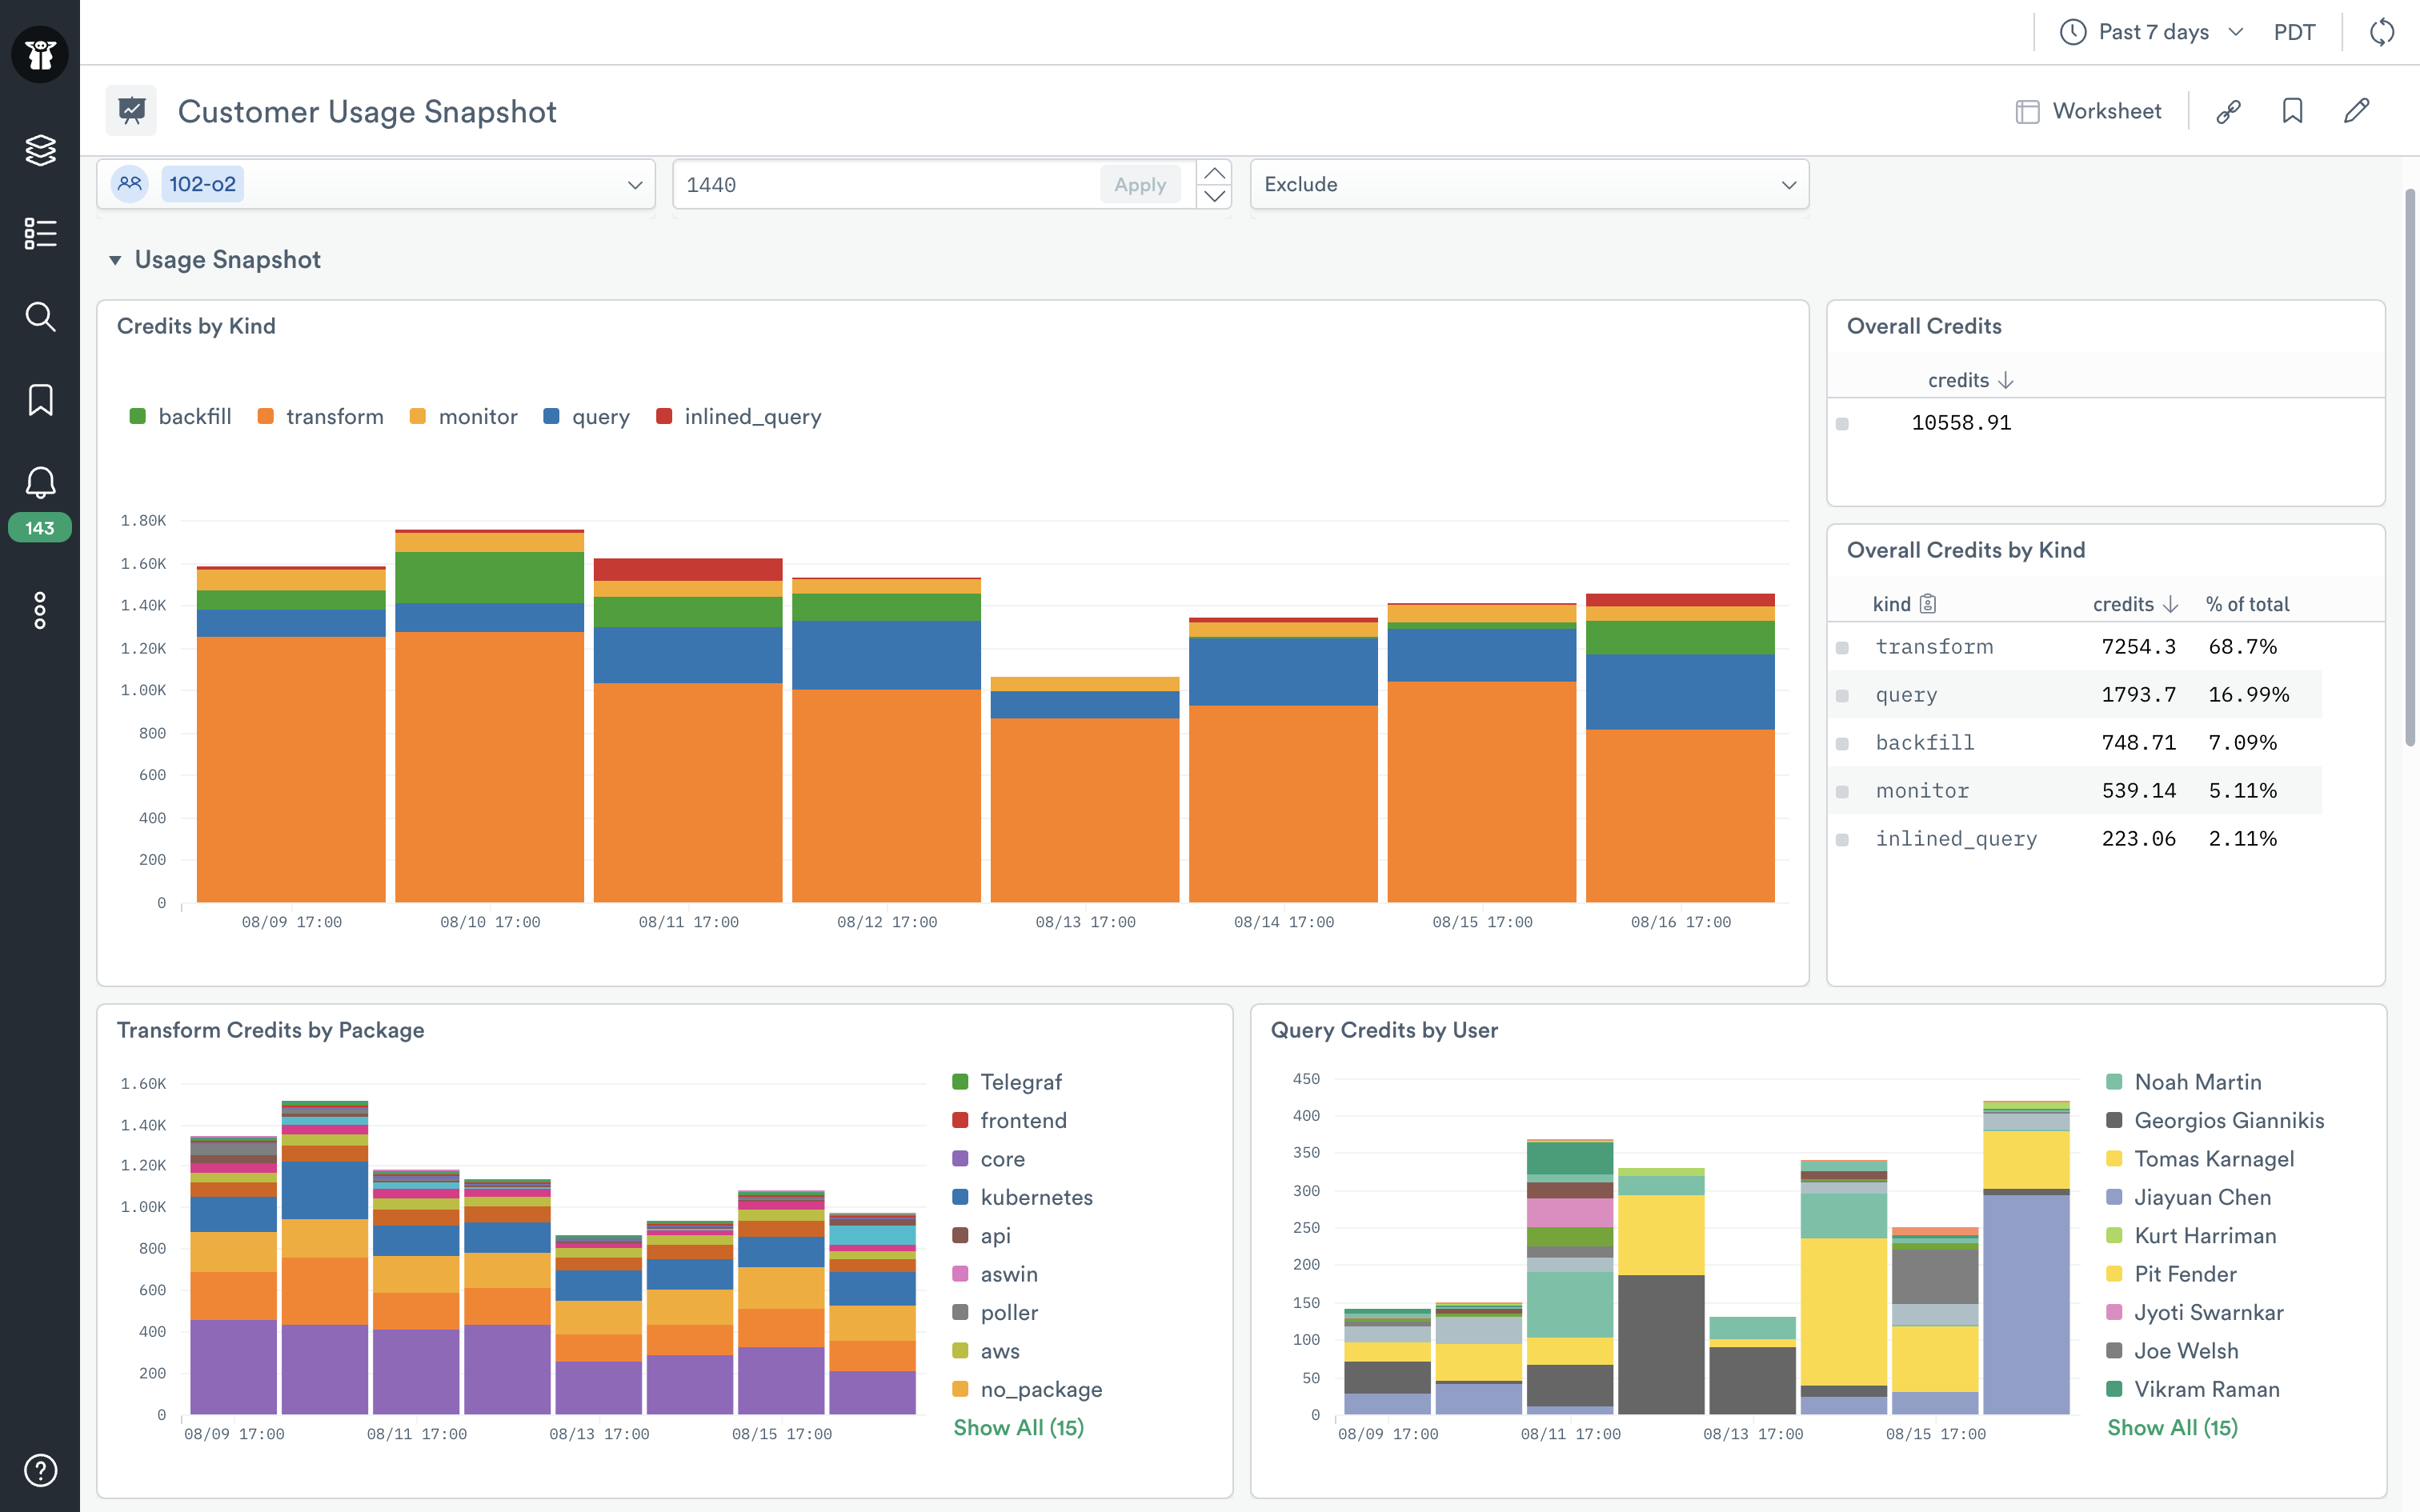Click the 102-o2 selected tag

pos(202,184)
